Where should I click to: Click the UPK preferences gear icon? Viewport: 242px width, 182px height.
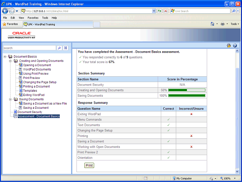(x=228, y=45)
